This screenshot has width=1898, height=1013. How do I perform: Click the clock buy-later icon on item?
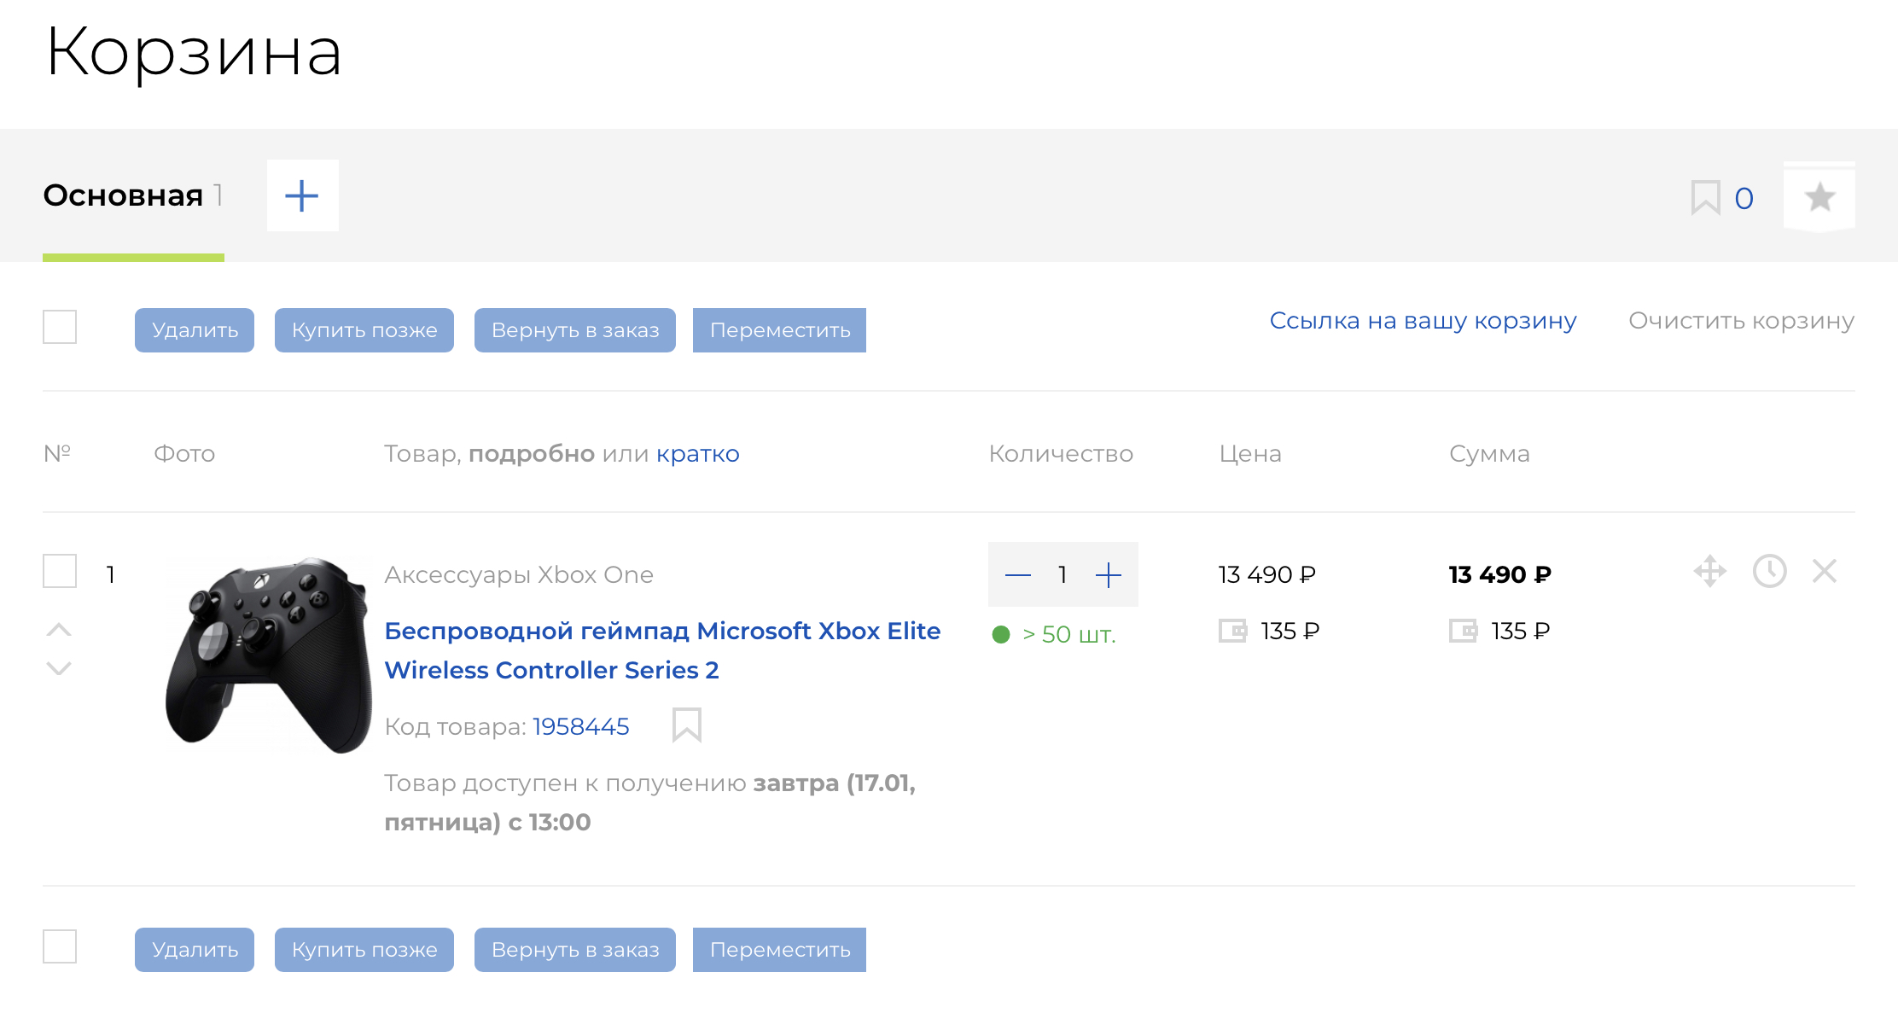pos(1769,571)
